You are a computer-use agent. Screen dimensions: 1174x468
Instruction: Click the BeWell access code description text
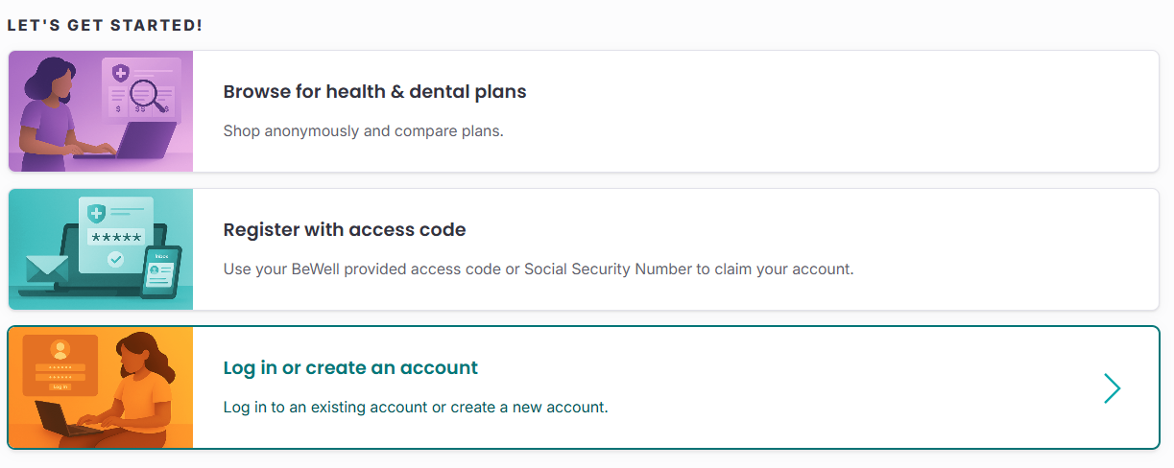(x=538, y=269)
